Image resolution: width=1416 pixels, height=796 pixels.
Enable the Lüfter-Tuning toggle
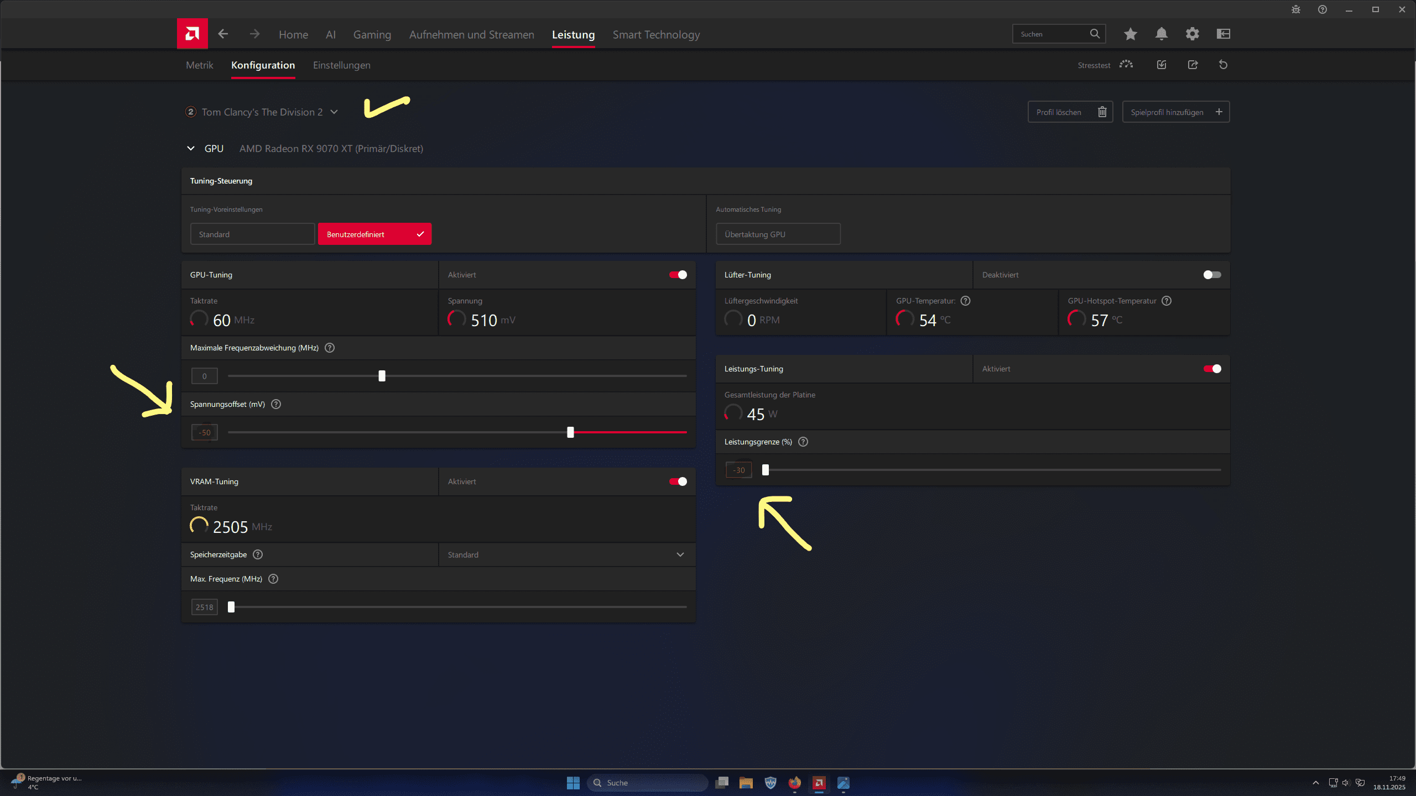pos(1212,275)
